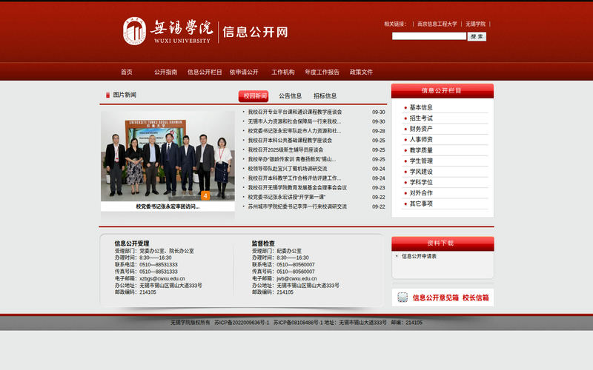Open the mailbox icon beside 信息公开意见箱

tap(402, 297)
